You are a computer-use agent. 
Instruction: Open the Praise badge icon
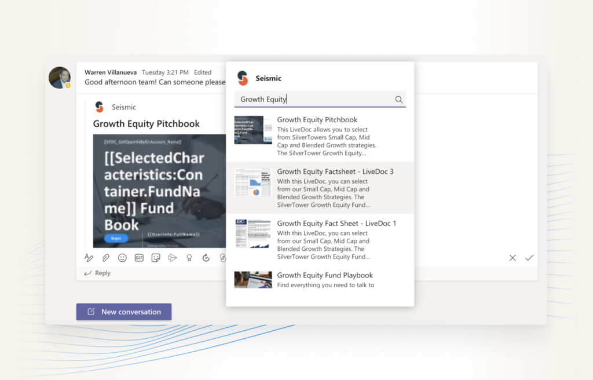point(189,258)
